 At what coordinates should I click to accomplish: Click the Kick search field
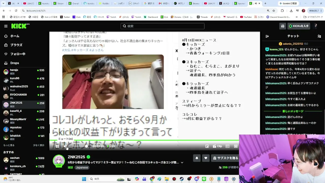coord(162,26)
